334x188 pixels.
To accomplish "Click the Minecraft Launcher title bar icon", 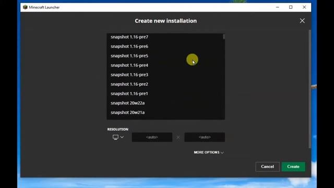I will 25,7.
